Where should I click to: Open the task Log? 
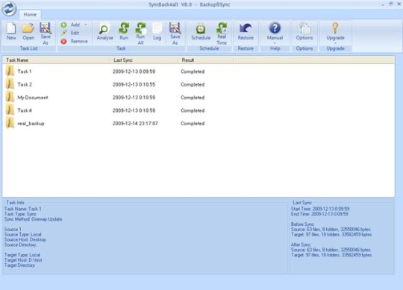[x=157, y=31]
